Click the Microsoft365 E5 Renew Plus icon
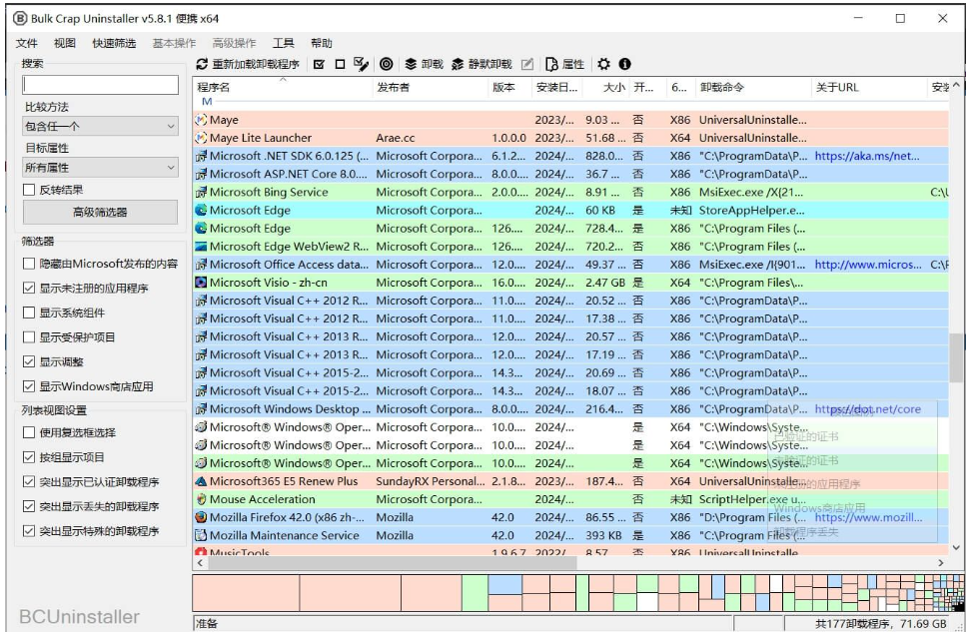The width and height of the screenshot is (973, 634). [x=201, y=481]
